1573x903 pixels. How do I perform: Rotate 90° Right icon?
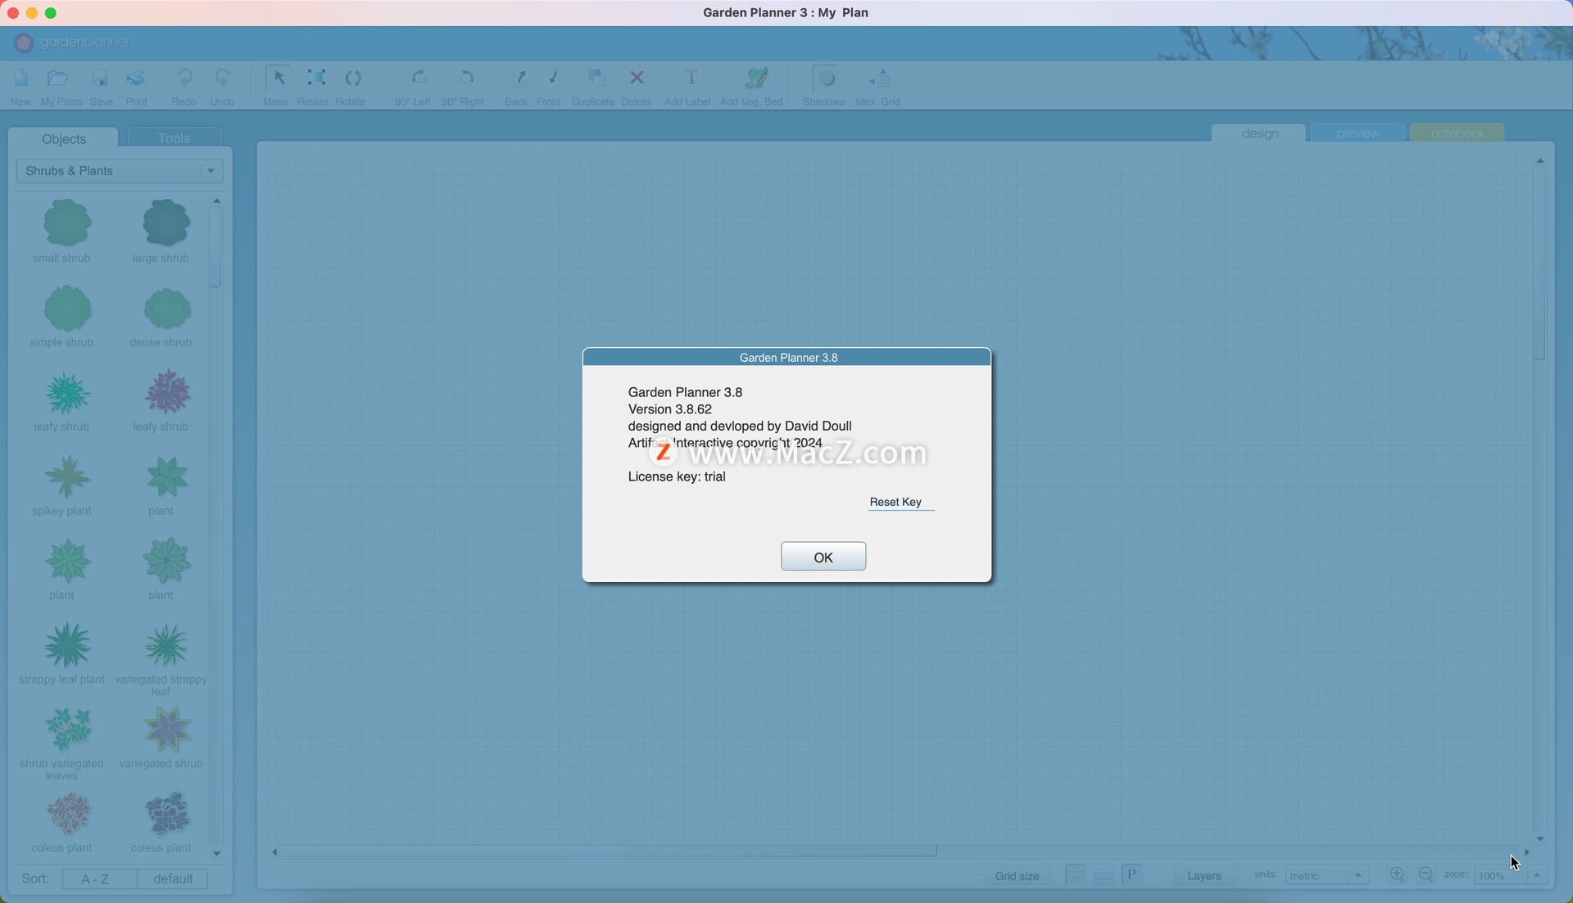(466, 79)
